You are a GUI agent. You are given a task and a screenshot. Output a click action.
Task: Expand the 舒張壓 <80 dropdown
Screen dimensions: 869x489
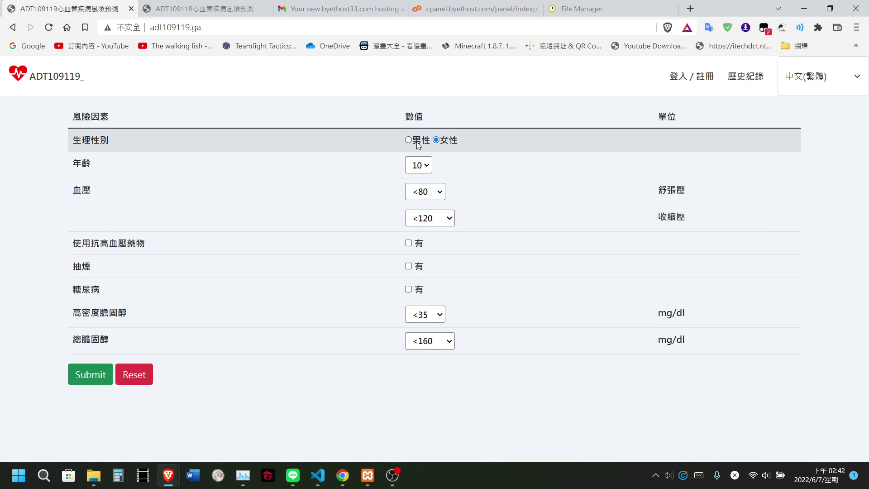click(425, 192)
